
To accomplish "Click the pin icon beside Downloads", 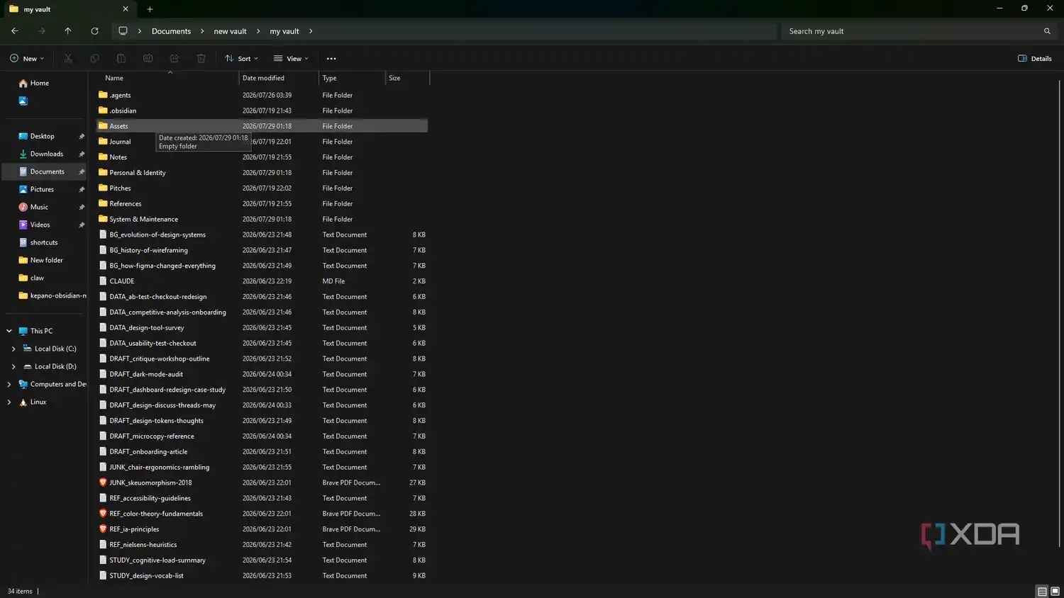I will (x=82, y=154).
